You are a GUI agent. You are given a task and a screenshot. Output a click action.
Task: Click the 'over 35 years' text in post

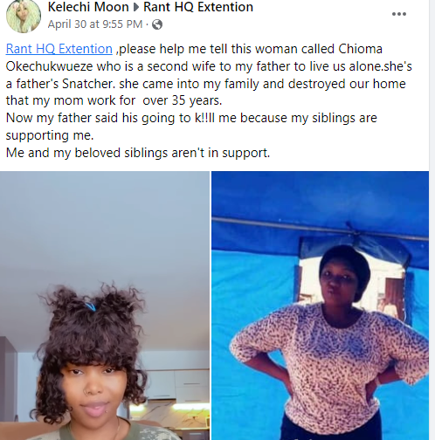click(183, 100)
